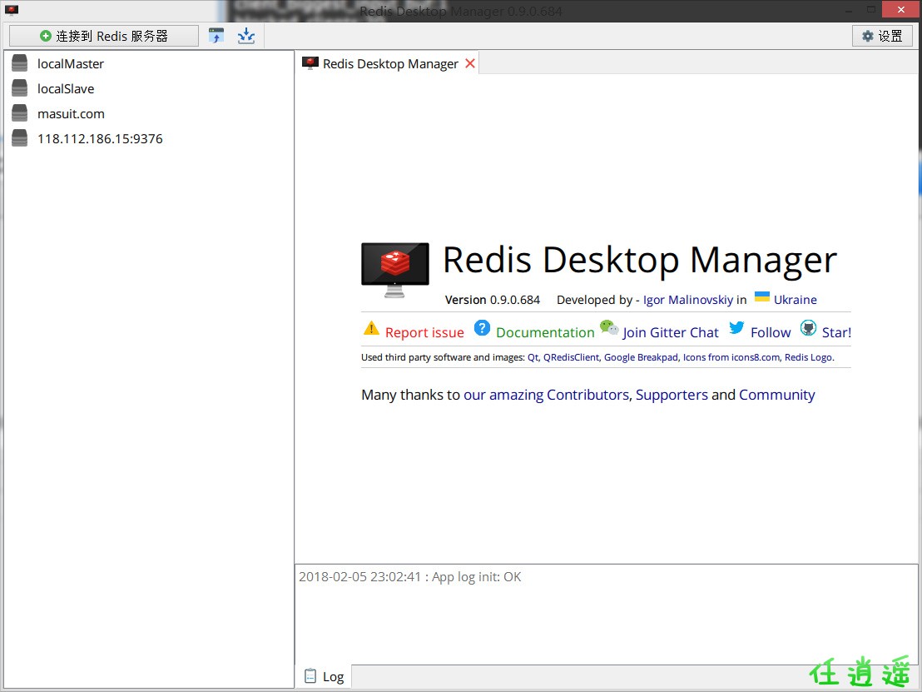The image size is (922, 692).
Task: Click the Report issue link
Action: pos(424,332)
